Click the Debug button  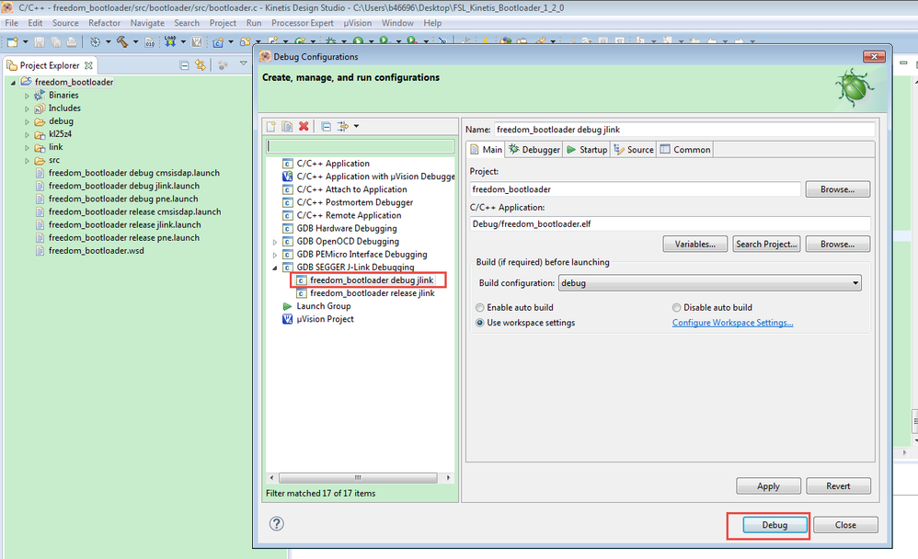point(775,525)
